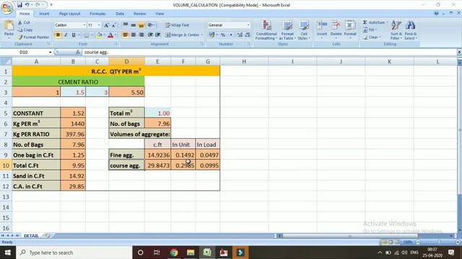Apply percent style format
The width and height of the screenshot is (462, 259).
(x=223, y=35)
